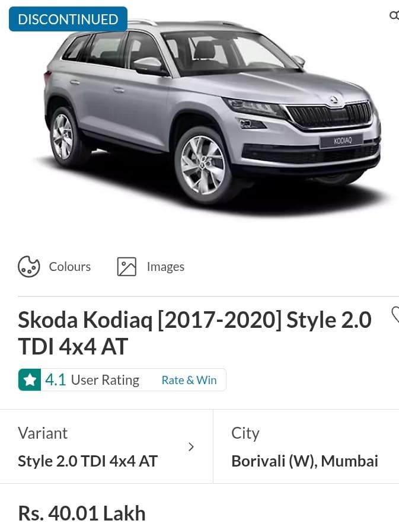The width and height of the screenshot is (399, 530).
Task: Click the Skoda Kodiaq Style title heading
Action: 194,333
